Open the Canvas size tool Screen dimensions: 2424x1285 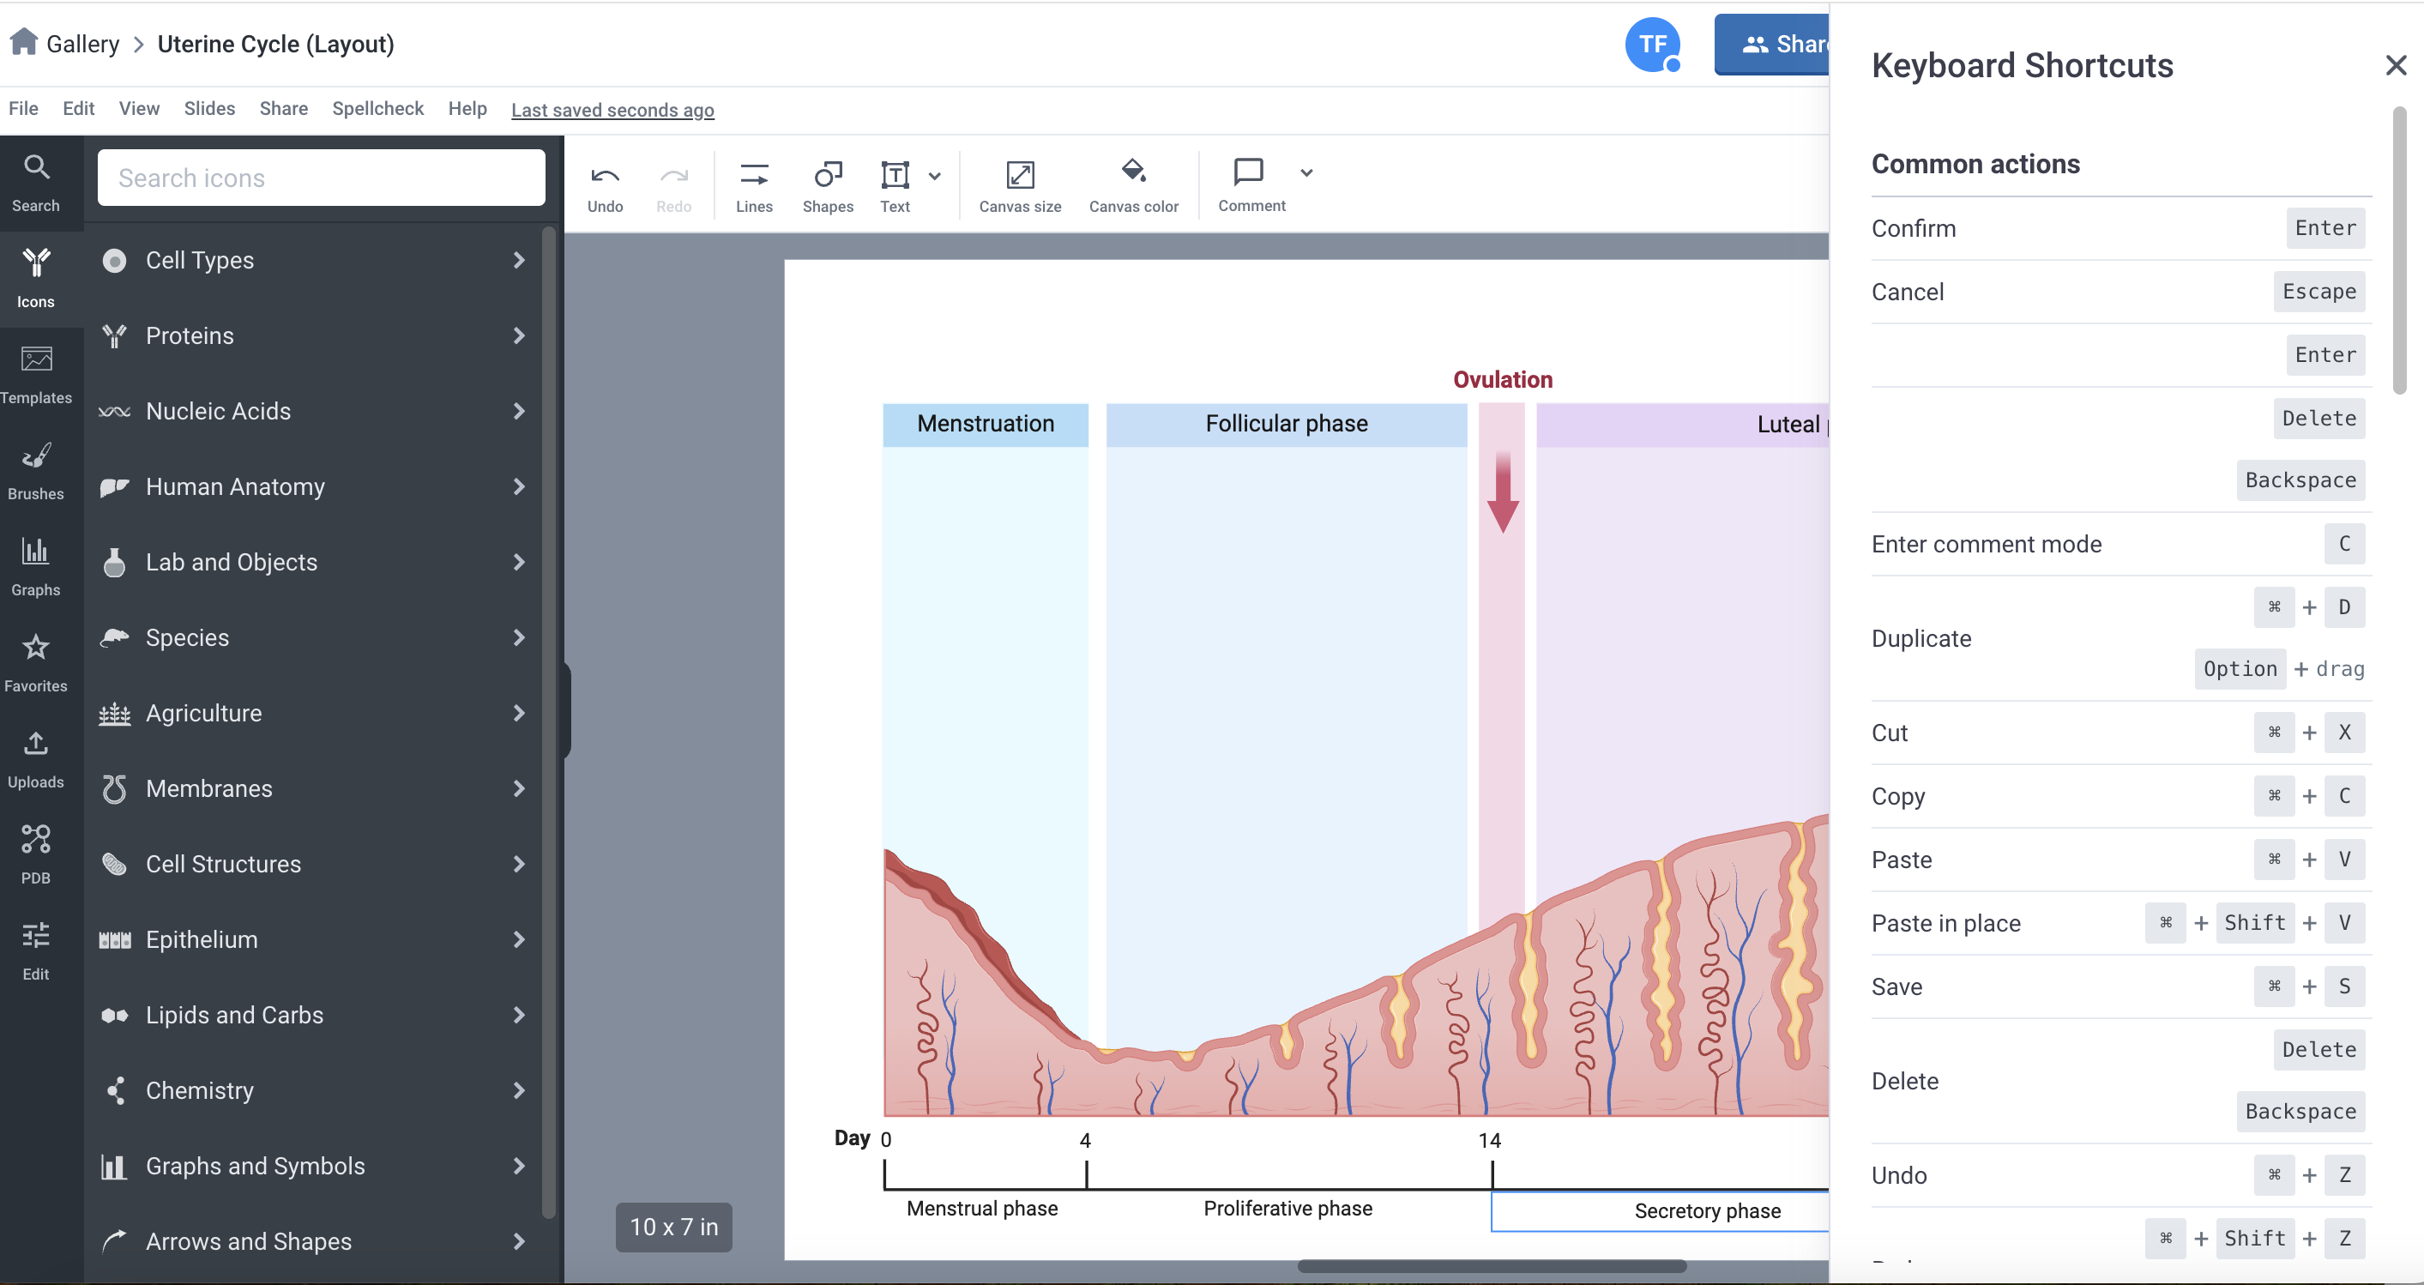pyautogui.click(x=1019, y=185)
